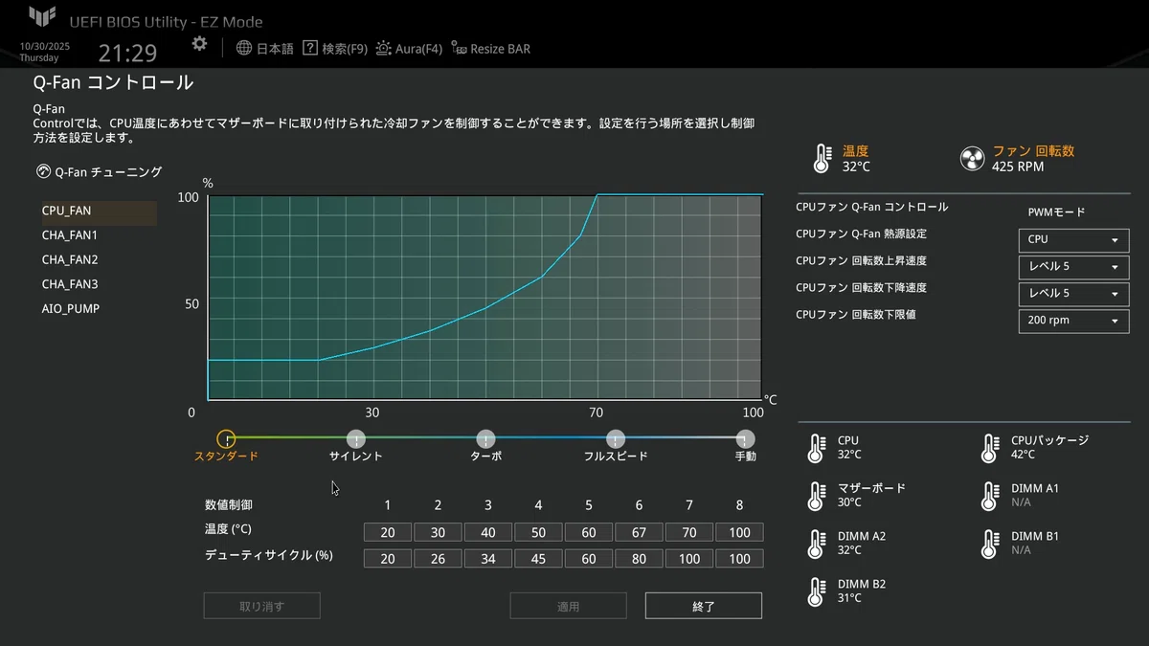The height and width of the screenshot is (646, 1149).
Task: Select the ターボ fan profile
Action: point(485,439)
